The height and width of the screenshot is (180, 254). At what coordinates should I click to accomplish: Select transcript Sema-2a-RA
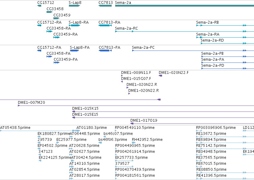pos(208,34)
